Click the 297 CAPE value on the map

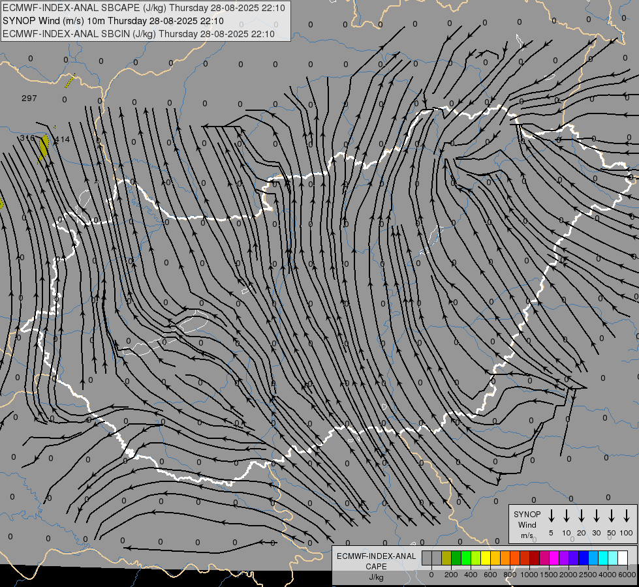29,98
